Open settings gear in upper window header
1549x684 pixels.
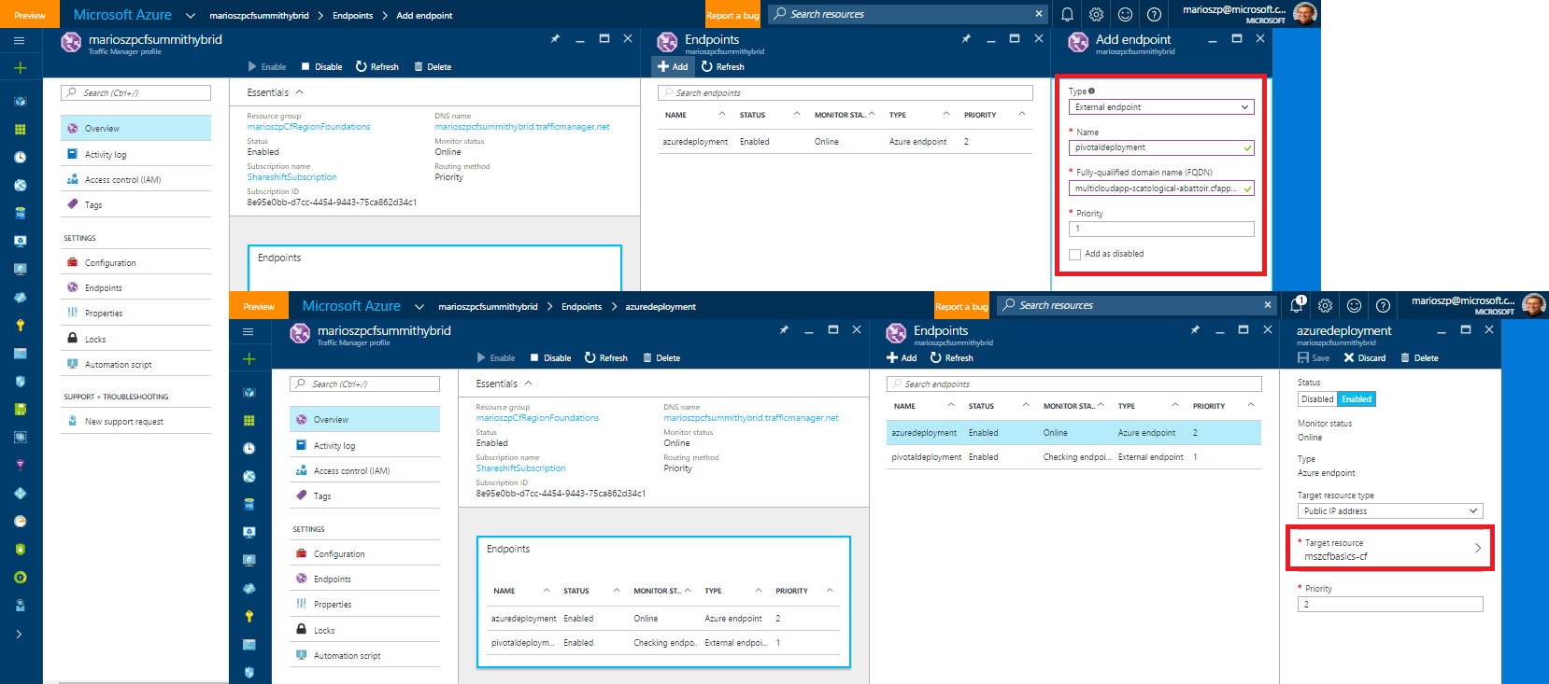pyautogui.click(x=1096, y=14)
